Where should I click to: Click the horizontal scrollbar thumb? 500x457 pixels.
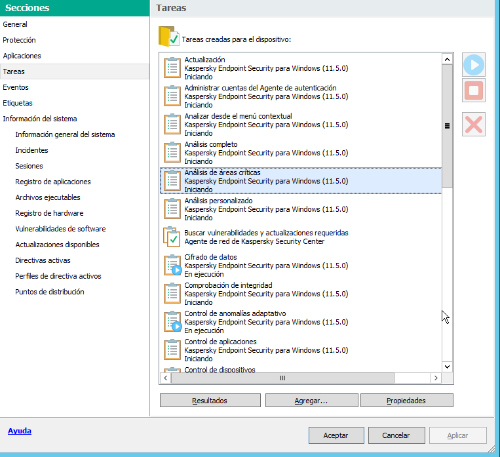tap(282, 378)
